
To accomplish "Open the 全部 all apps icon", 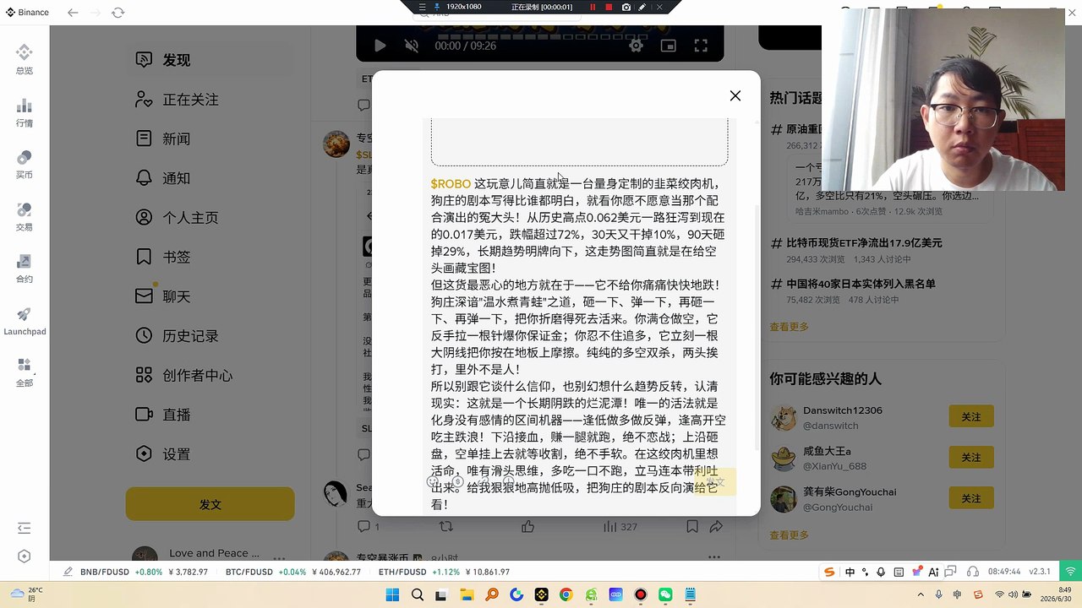I will [x=24, y=366].
